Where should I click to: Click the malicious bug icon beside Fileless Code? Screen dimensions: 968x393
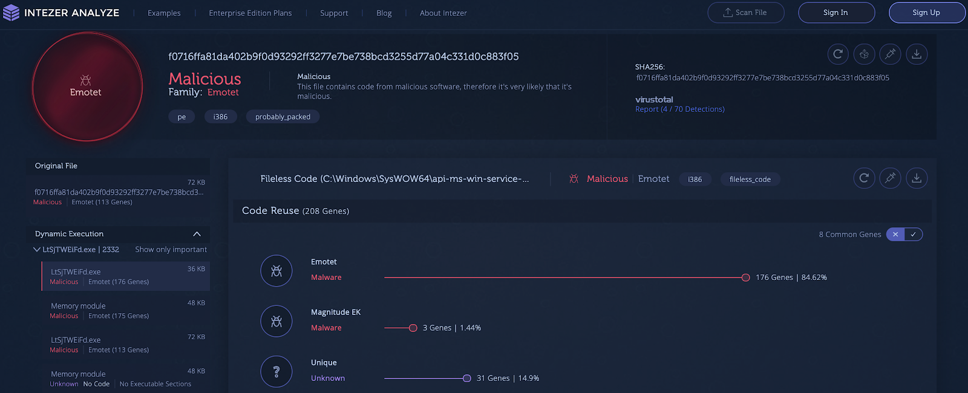click(574, 179)
